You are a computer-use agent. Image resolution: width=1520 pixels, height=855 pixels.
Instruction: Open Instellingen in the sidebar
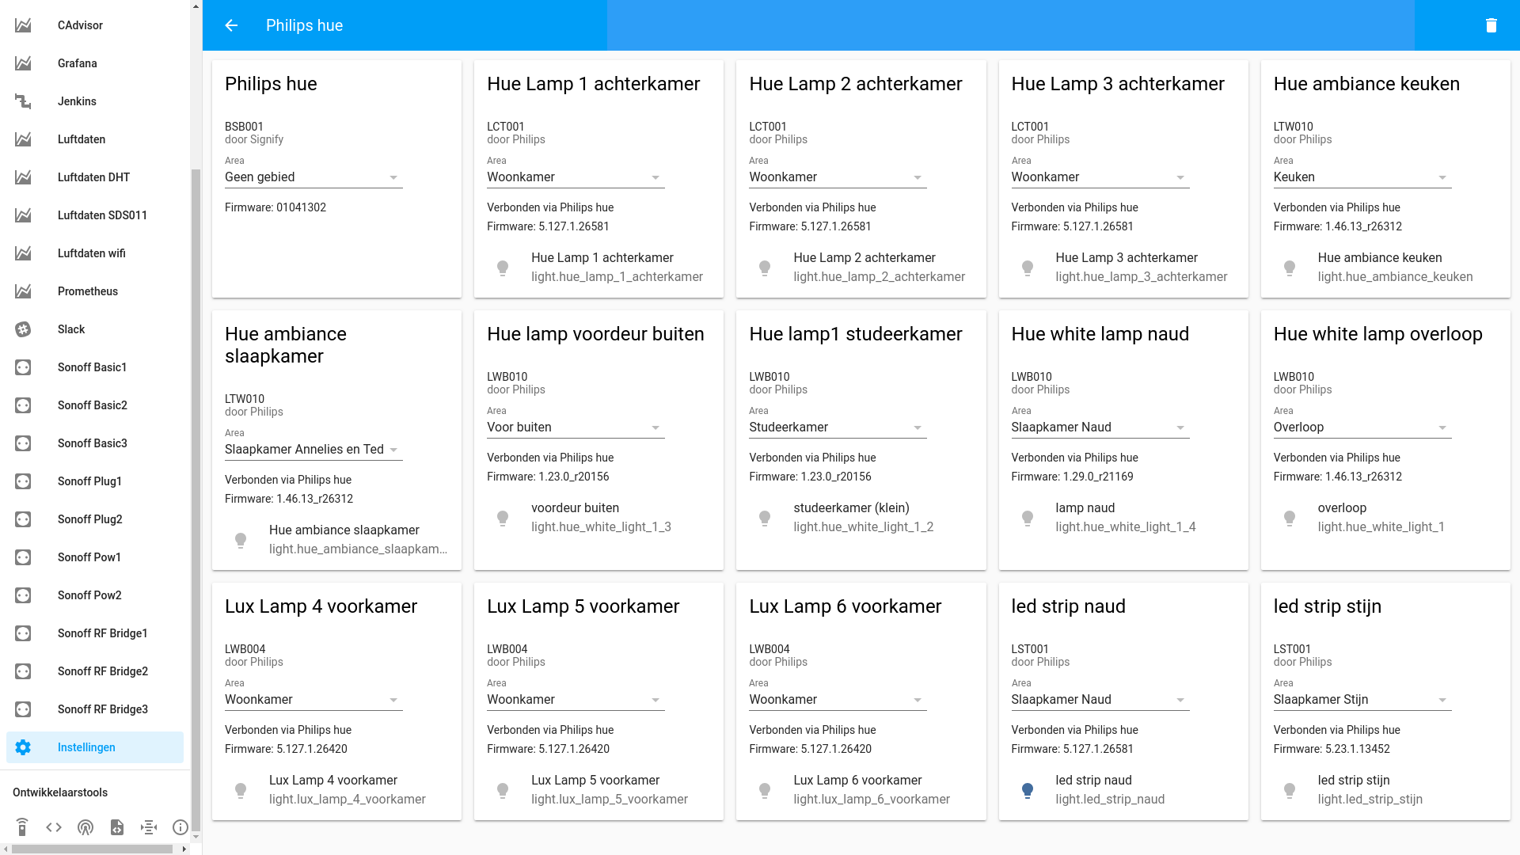pos(86,747)
